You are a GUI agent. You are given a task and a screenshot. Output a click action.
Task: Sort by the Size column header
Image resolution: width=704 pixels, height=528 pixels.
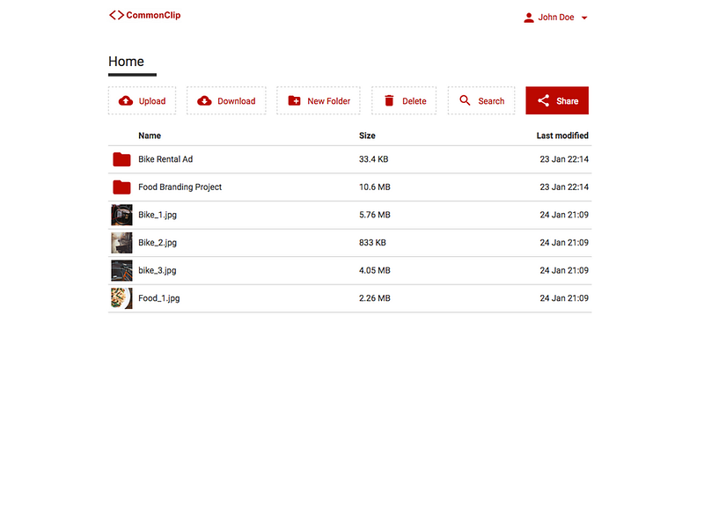pos(367,136)
